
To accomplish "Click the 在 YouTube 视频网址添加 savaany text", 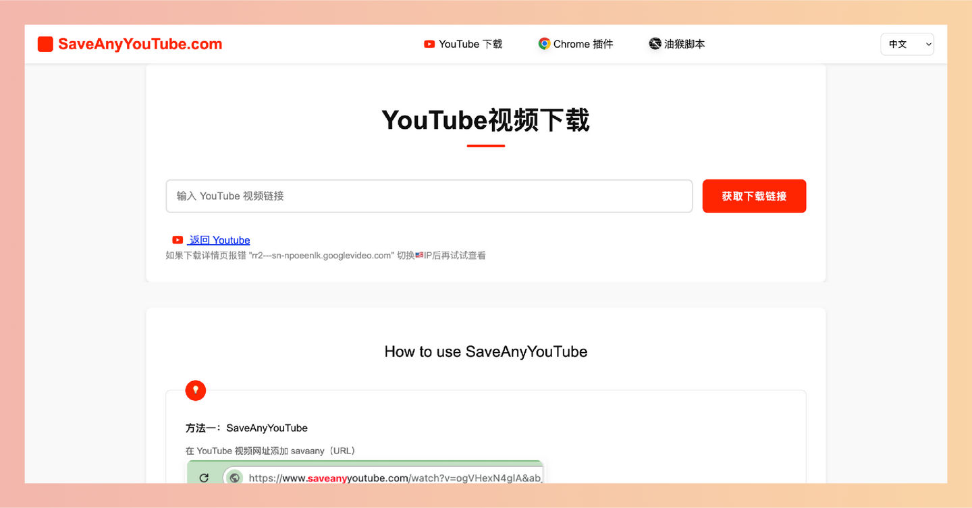I will point(271,451).
